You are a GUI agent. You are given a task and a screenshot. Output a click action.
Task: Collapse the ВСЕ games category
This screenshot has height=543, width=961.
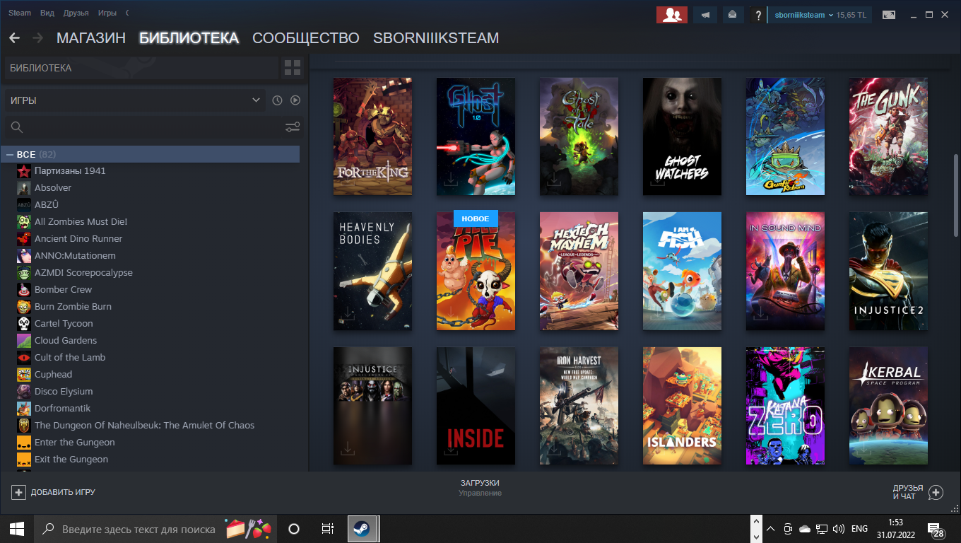[10, 154]
